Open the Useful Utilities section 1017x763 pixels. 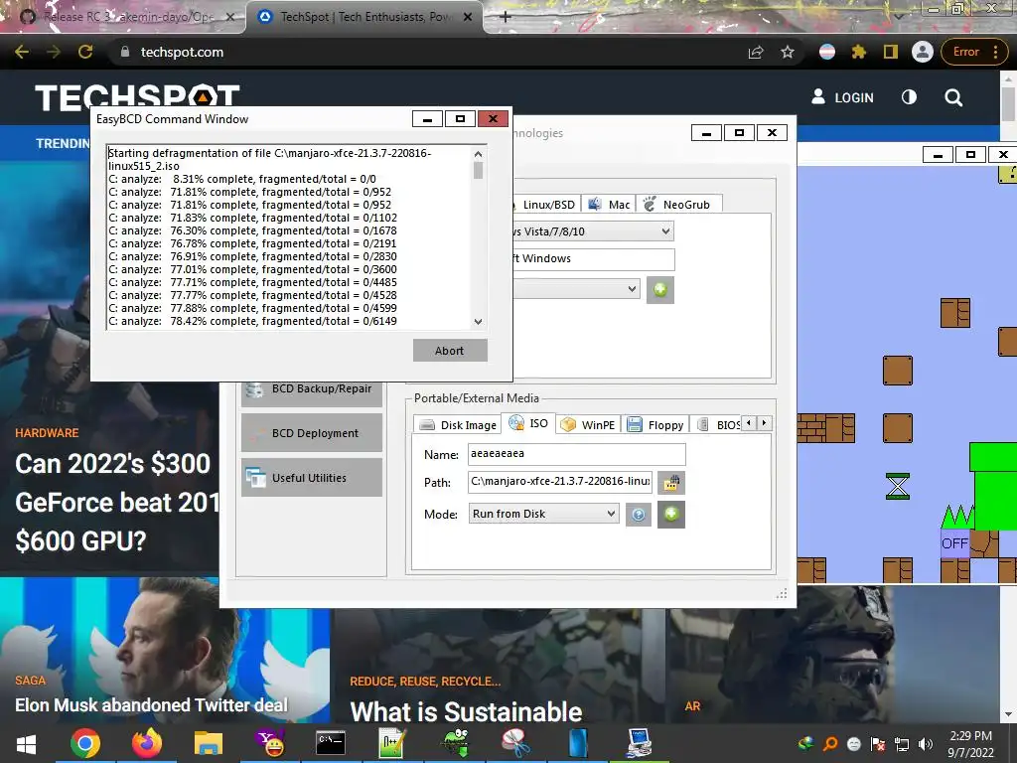click(x=312, y=478)
